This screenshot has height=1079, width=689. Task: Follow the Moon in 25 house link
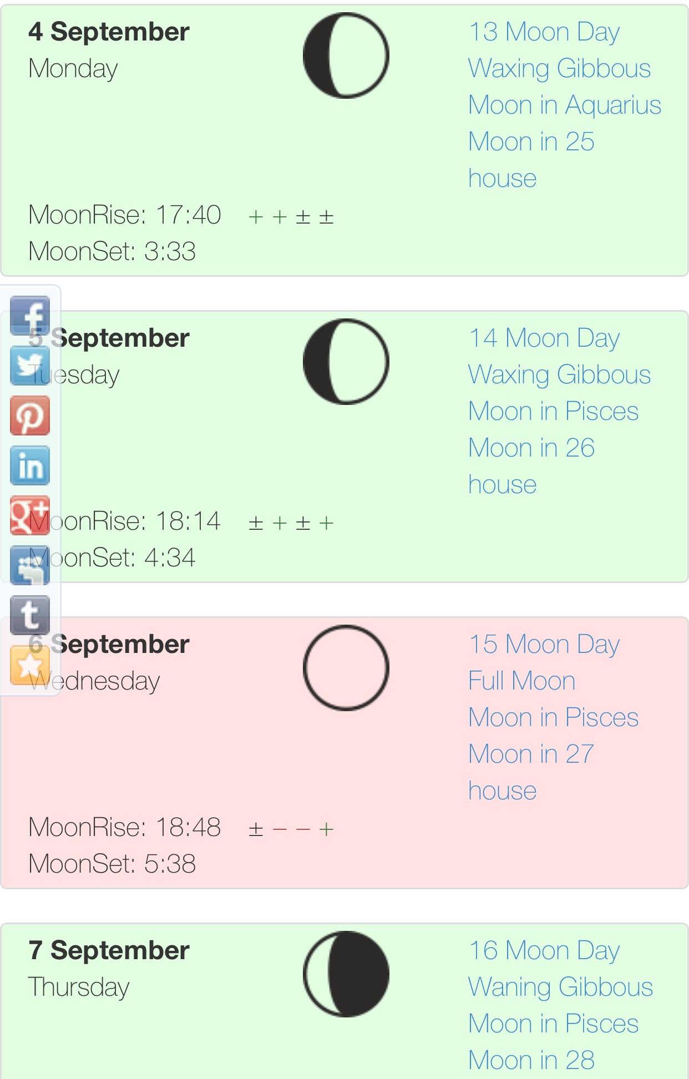(531, 160)
